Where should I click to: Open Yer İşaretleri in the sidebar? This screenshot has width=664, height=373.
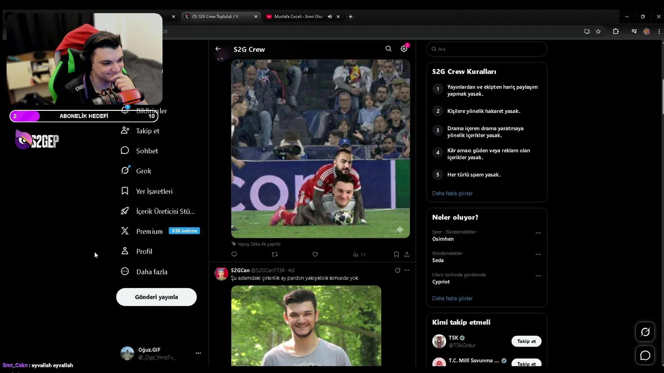tap(147, 191)
